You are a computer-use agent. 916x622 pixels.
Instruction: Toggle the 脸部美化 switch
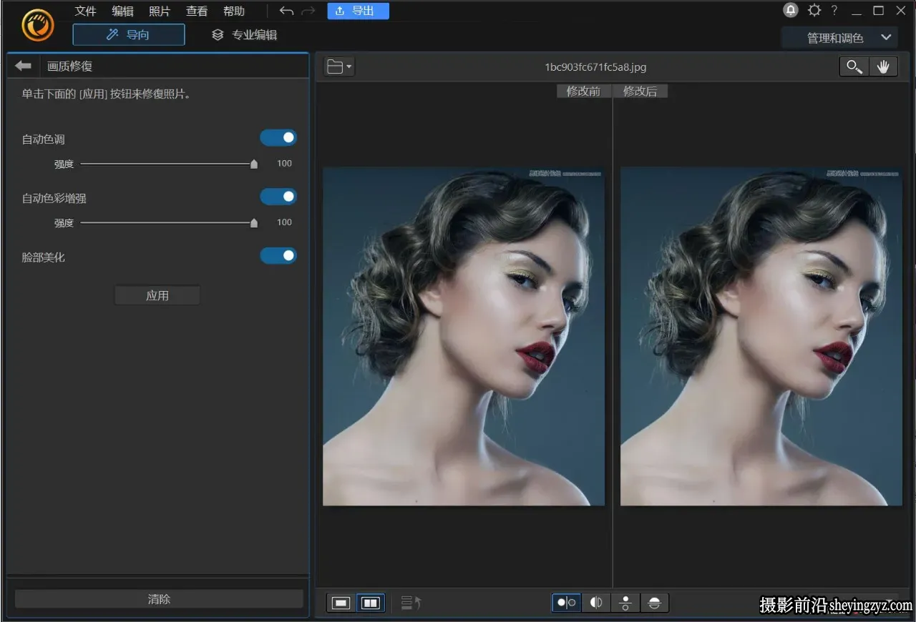tap(278, 255)
